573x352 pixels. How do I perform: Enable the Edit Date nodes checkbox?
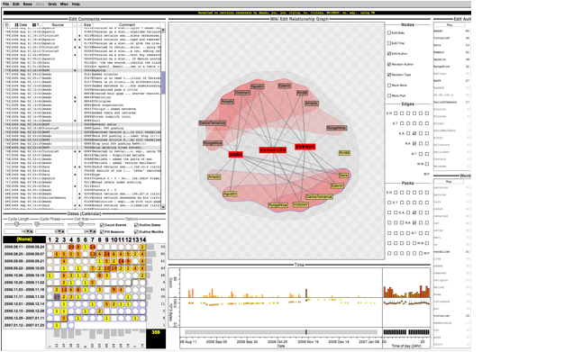click(x=389, y=33)
